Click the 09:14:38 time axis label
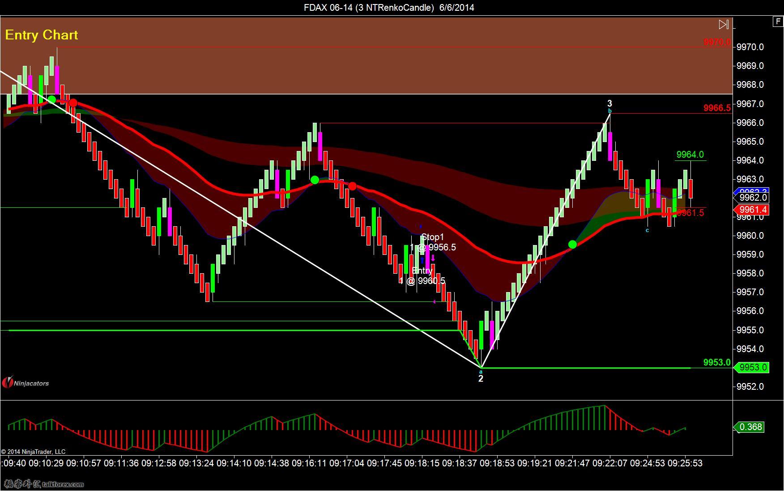784x491 pixels. click(272, 463)
